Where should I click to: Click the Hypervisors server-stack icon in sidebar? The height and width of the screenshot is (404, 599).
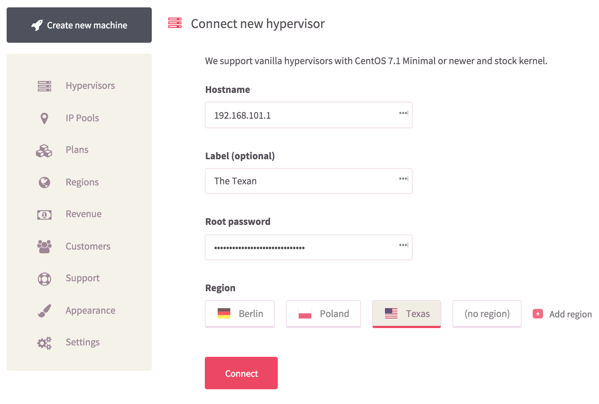44,86
